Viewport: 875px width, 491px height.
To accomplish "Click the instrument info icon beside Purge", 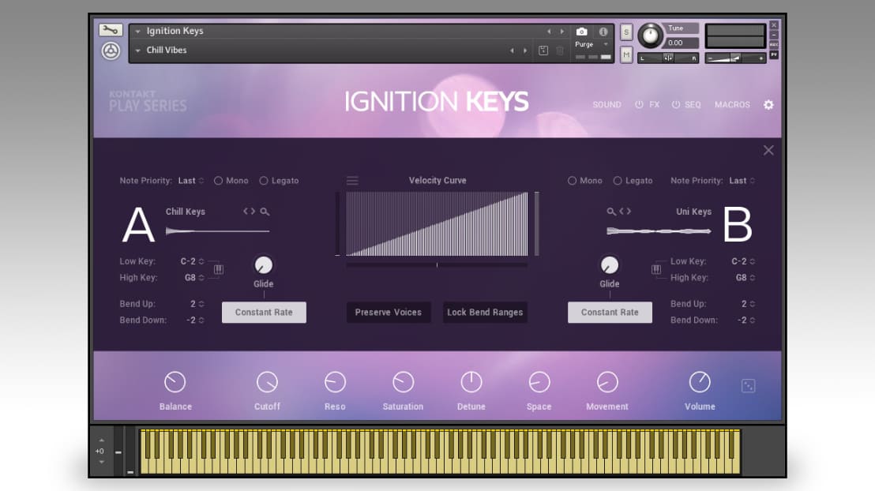I will [x=604, y=32].
